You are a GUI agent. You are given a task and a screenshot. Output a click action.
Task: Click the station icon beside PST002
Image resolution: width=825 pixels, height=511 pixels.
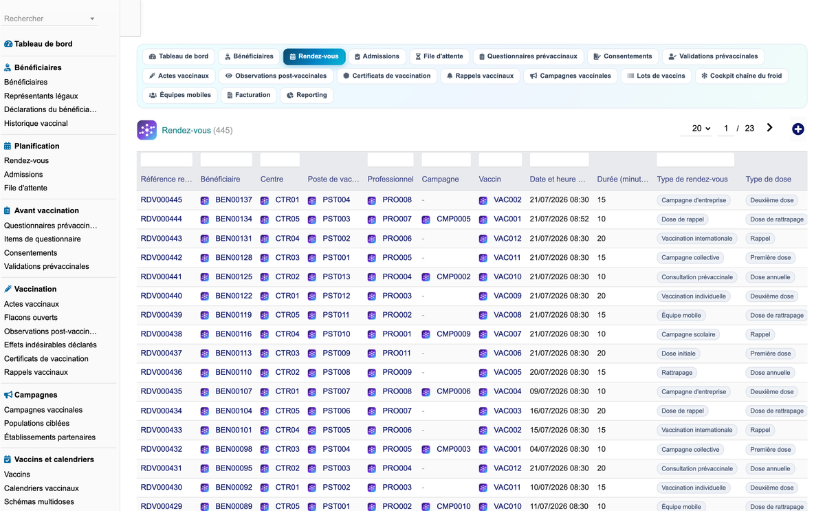pyautogui.click(x=311, y=239)
